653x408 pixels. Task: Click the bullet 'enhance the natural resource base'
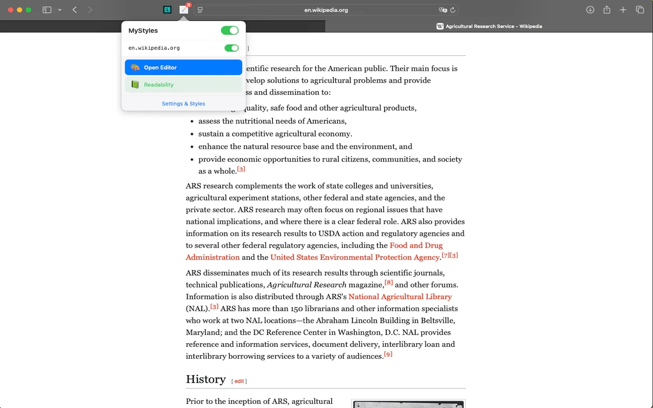pyautogui.click(x=305, y=146)
